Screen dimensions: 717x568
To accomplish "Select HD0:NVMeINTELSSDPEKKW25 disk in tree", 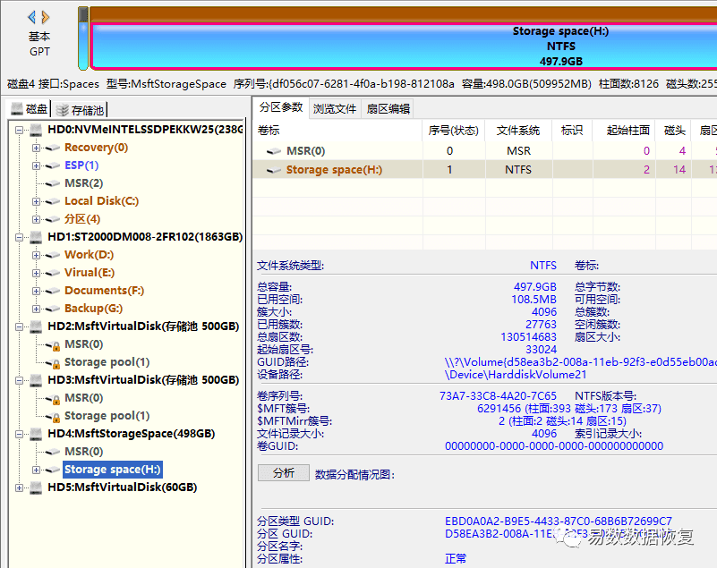I will (145, 130).
